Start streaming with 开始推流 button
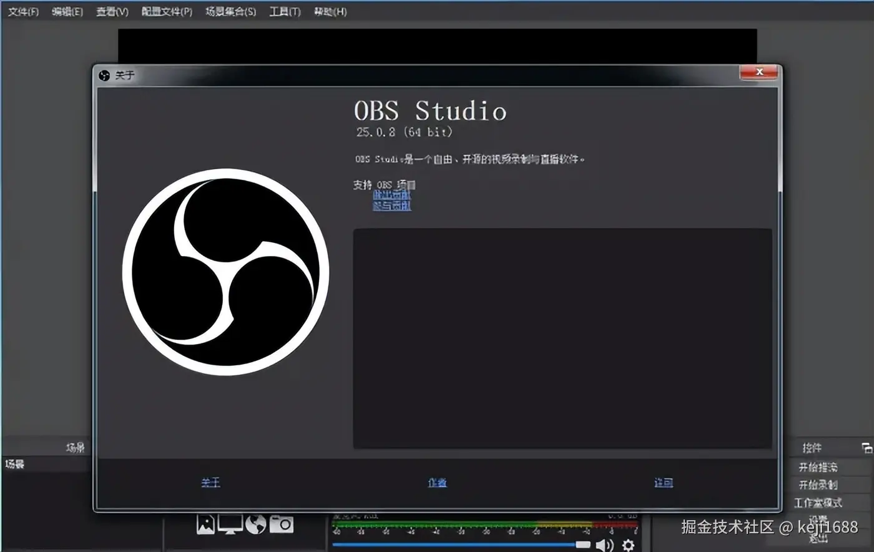 pyautogui.click(x=818, y=467)
